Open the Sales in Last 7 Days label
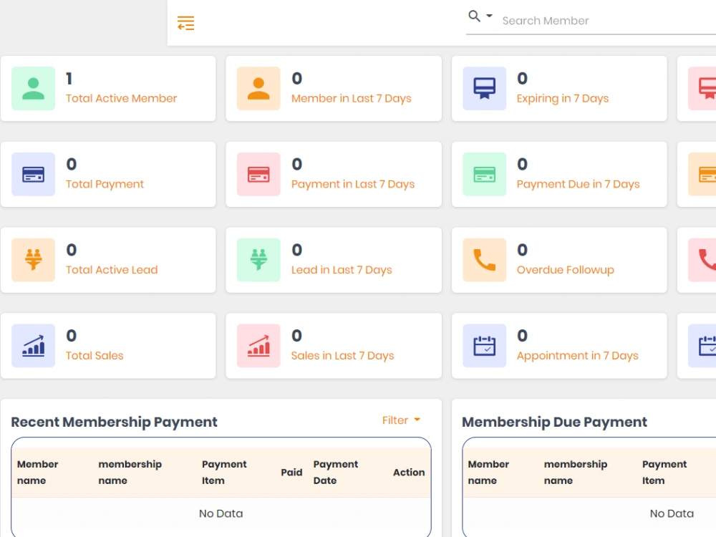This screenshot has height=537, width=716. 342,355
